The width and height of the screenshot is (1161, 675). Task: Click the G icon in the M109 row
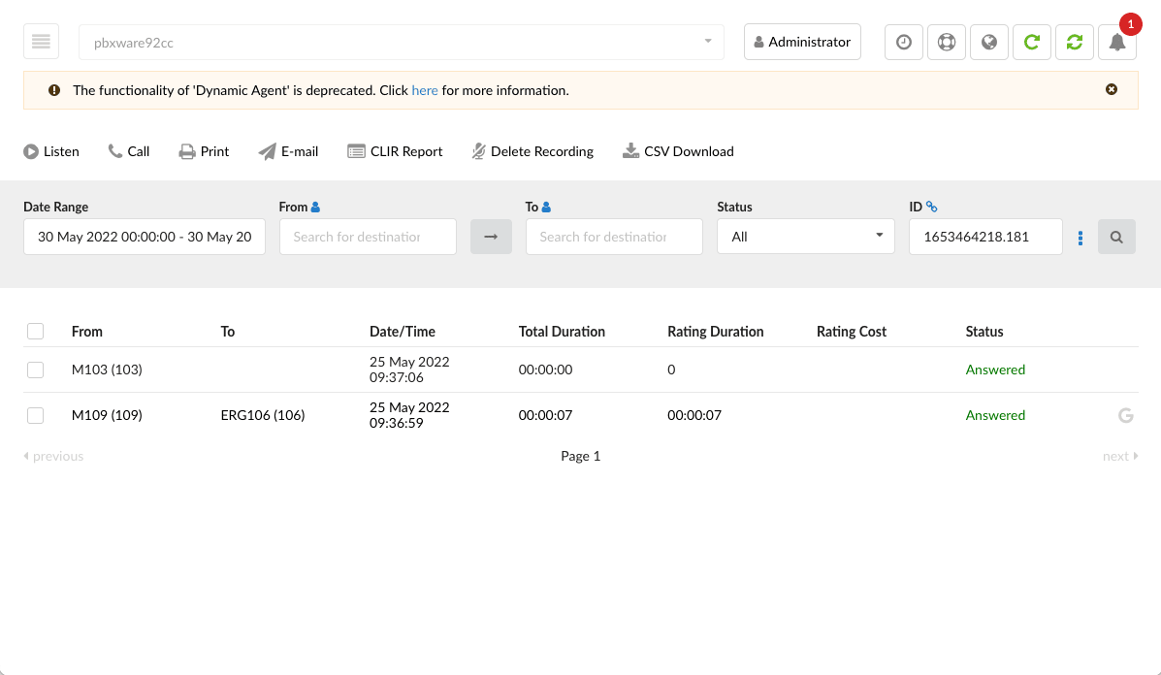click(1125, 415)
